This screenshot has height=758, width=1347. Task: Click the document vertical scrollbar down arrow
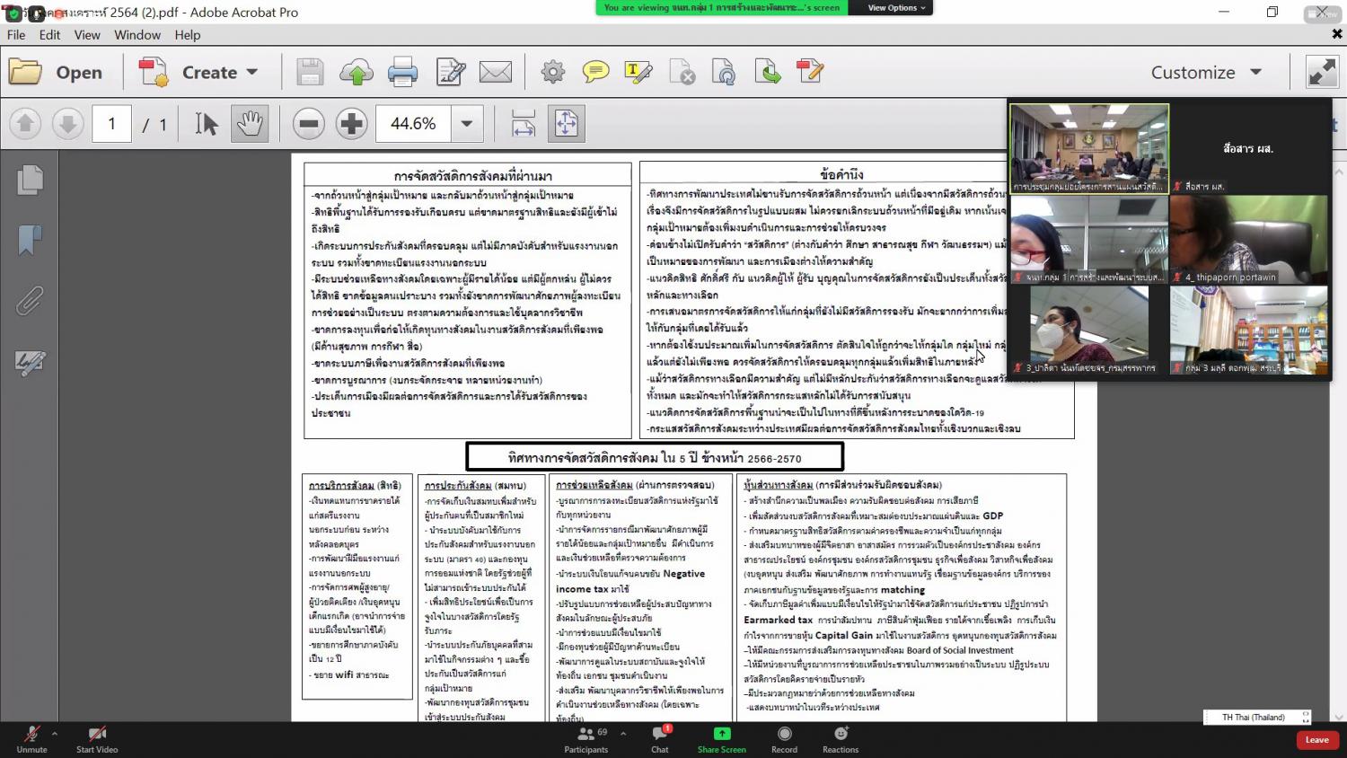click(x=1340, y=717)
